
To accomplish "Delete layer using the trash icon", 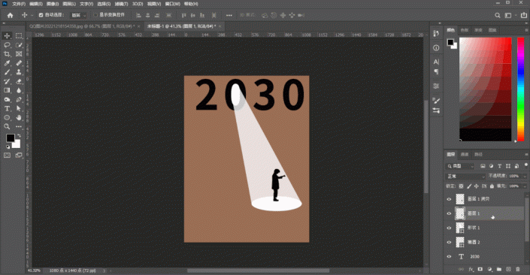I will tap(518, 269).
